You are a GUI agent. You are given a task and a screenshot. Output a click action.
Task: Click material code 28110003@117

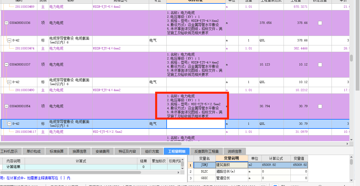pyautogui.click(x=26, y=132)
